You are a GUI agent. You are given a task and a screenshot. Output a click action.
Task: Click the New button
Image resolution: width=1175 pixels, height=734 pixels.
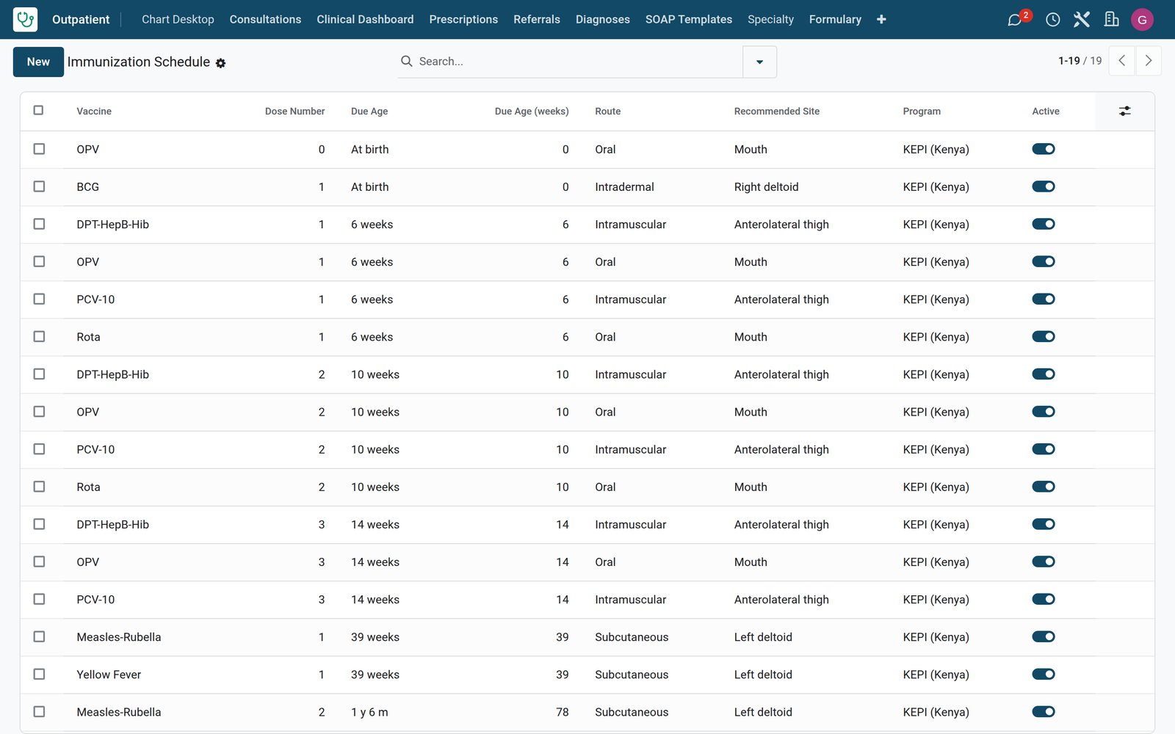(x=38, y=62)
